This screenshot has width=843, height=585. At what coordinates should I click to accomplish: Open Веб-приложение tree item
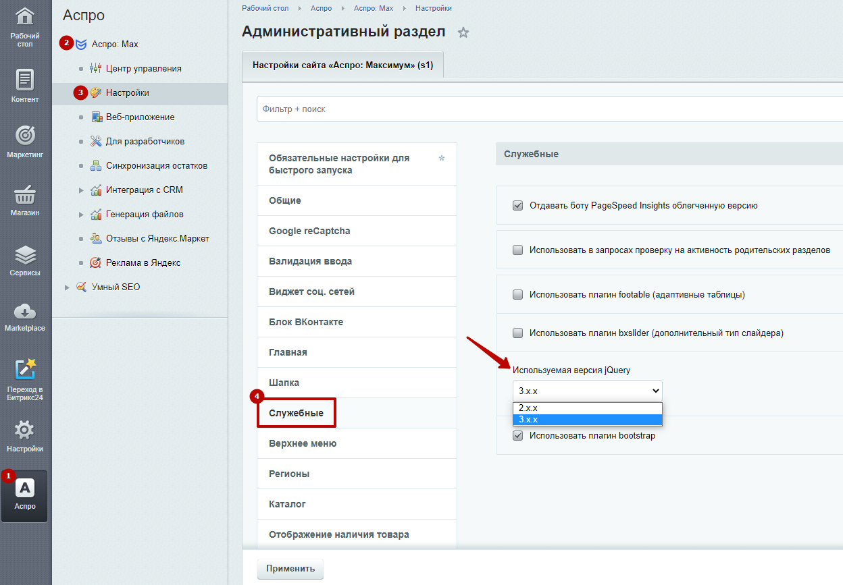pyautogui.click(x=140, y=117)
